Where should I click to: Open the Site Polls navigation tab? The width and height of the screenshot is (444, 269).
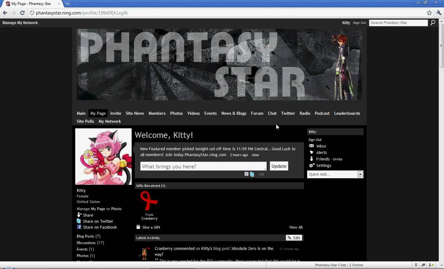(85, 121)
